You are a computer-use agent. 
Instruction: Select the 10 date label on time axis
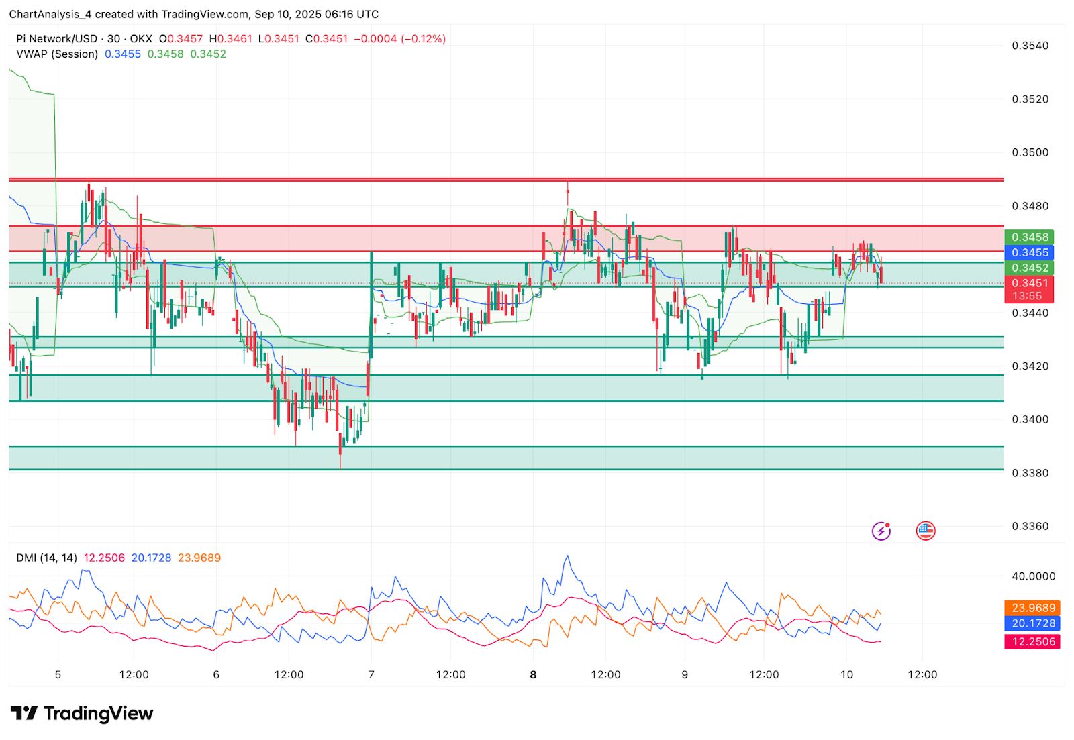click(846, 675)
